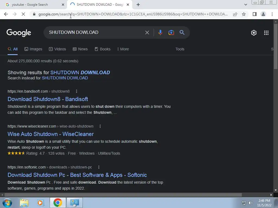
Task: Close the SHUTDOWN DOWLOAD tab
Action: [x=128, y=5]
